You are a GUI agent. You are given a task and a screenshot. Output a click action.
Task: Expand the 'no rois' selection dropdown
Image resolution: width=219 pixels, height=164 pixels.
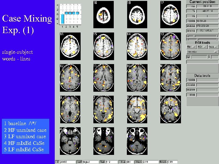[202, 52]
